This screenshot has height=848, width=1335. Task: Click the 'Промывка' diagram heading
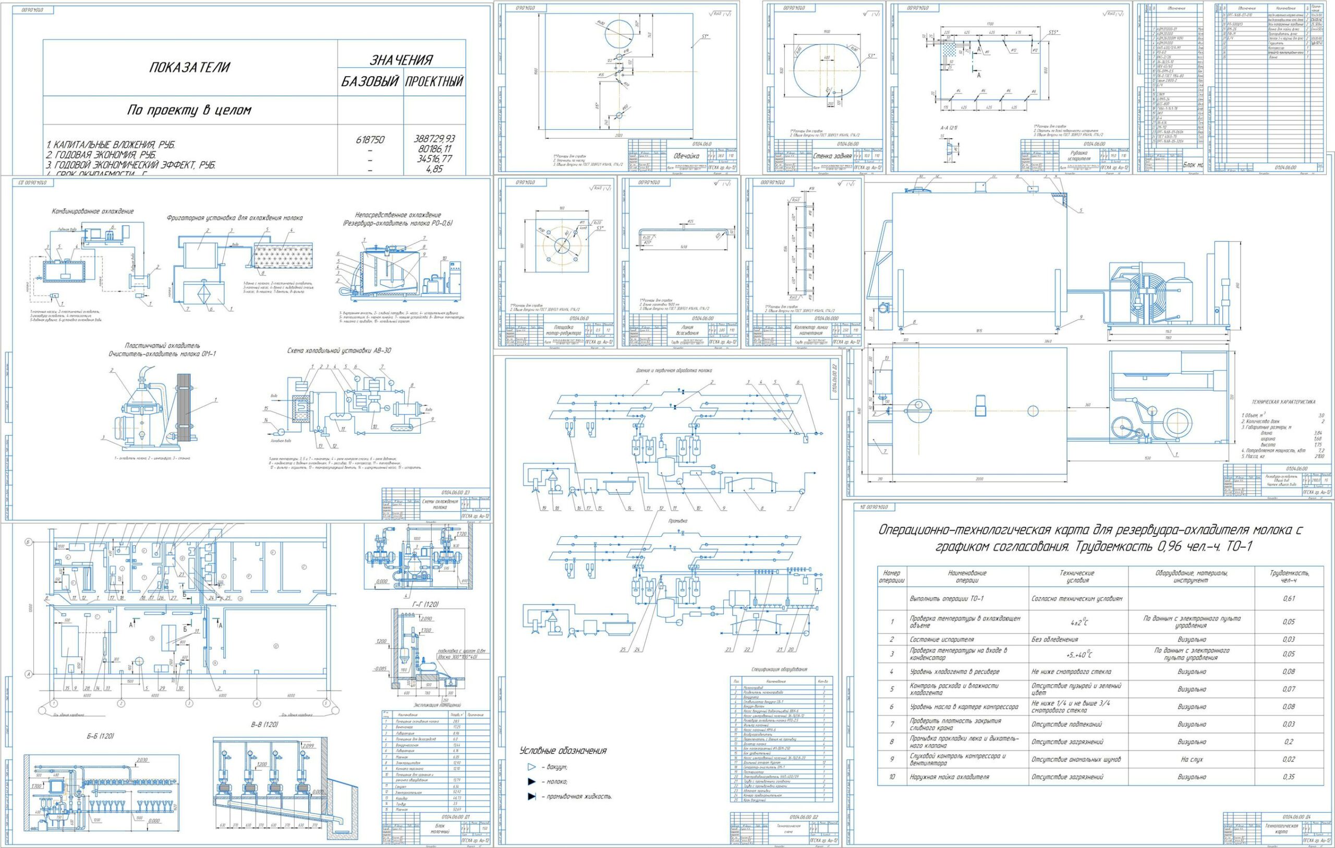(677, 521)
